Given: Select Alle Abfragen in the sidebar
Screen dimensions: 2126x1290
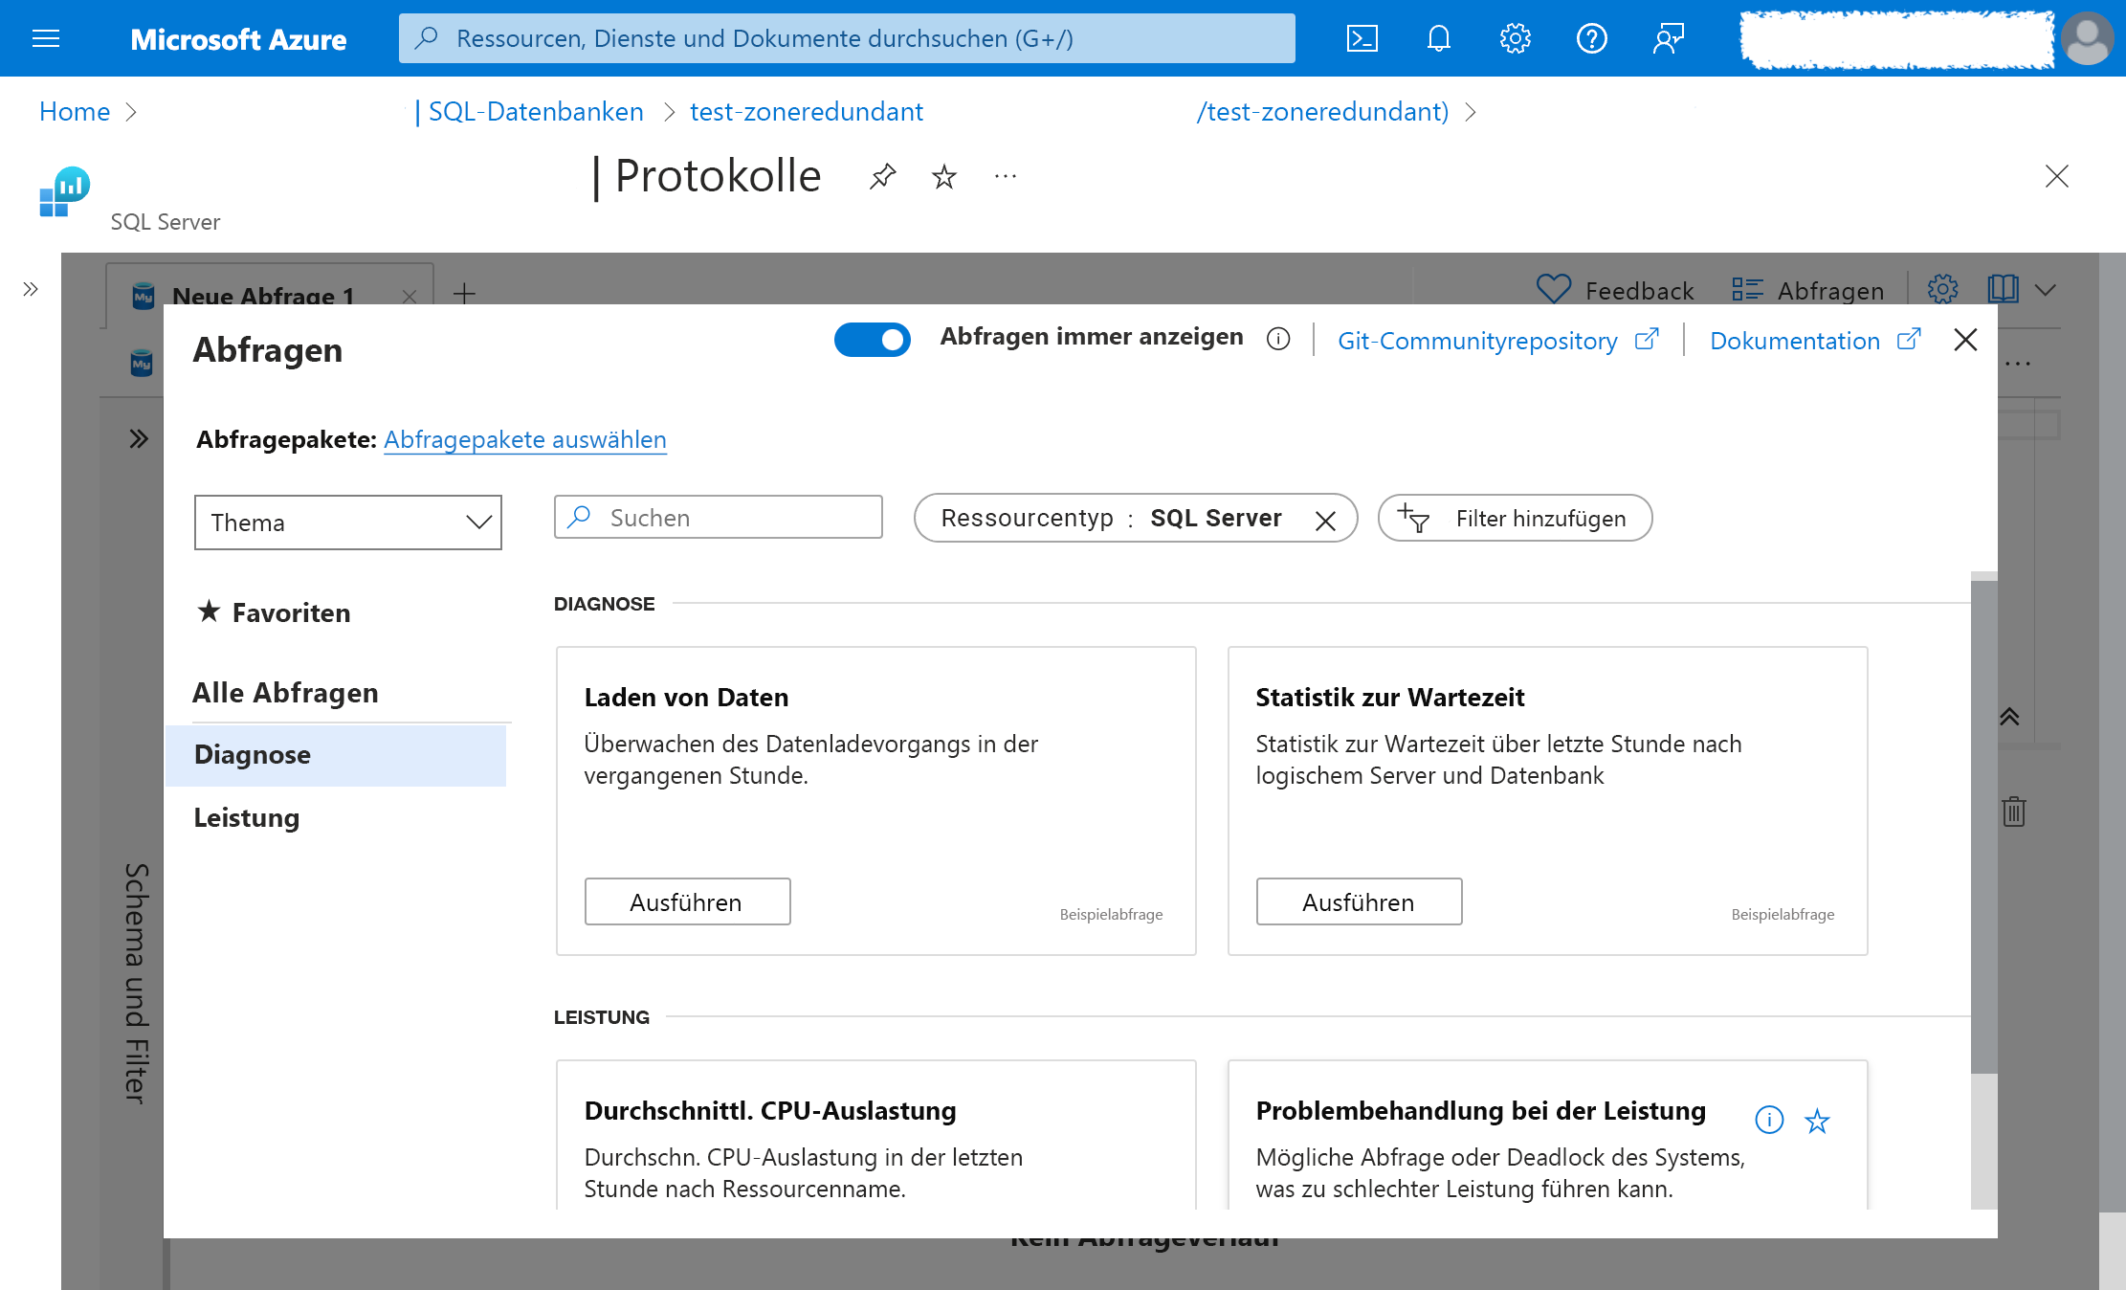Looking at the screenshot, I should point(285,692).
